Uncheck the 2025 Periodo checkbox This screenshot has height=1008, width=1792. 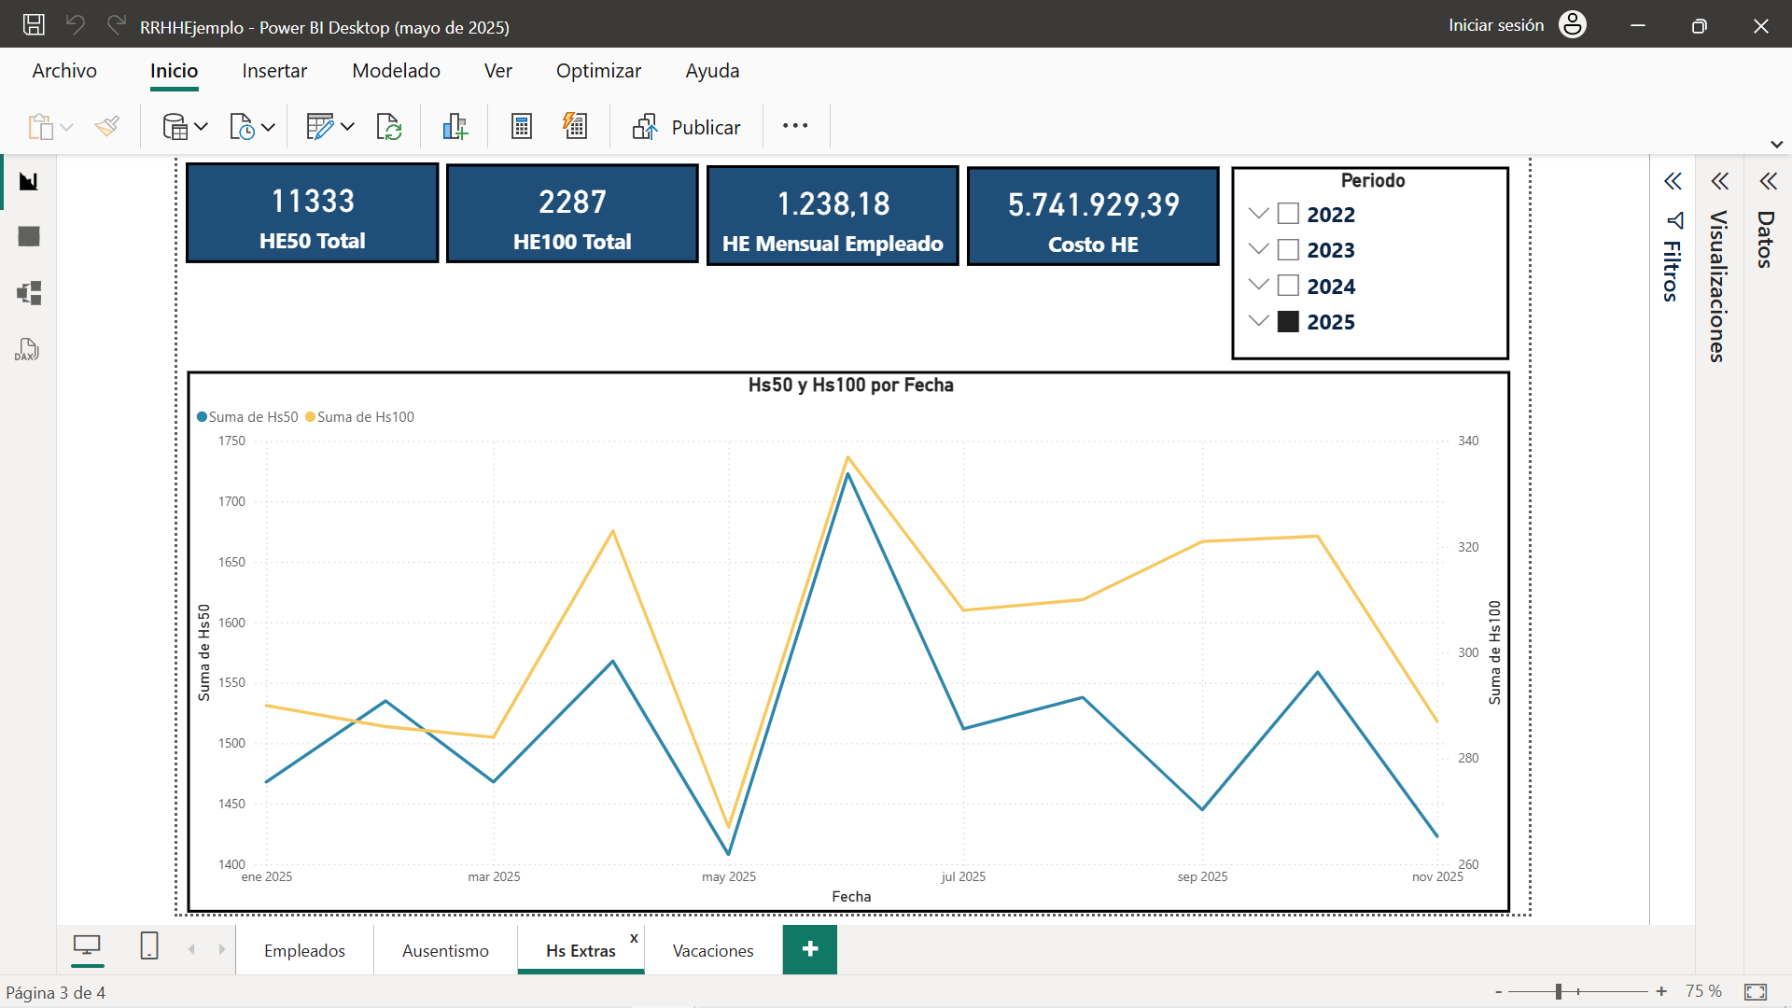1288,321
